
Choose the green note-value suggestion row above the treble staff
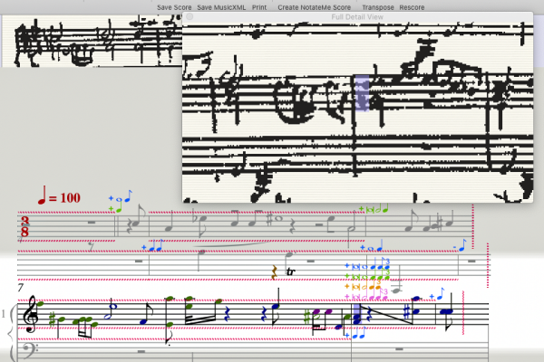(x=367, y=276)
